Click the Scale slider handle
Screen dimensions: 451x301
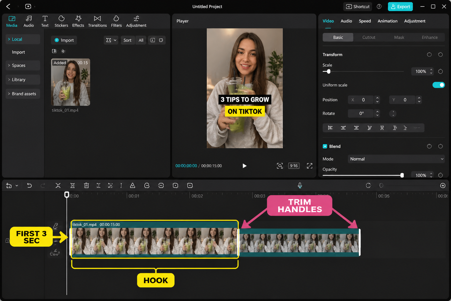(x=329, y=71)
